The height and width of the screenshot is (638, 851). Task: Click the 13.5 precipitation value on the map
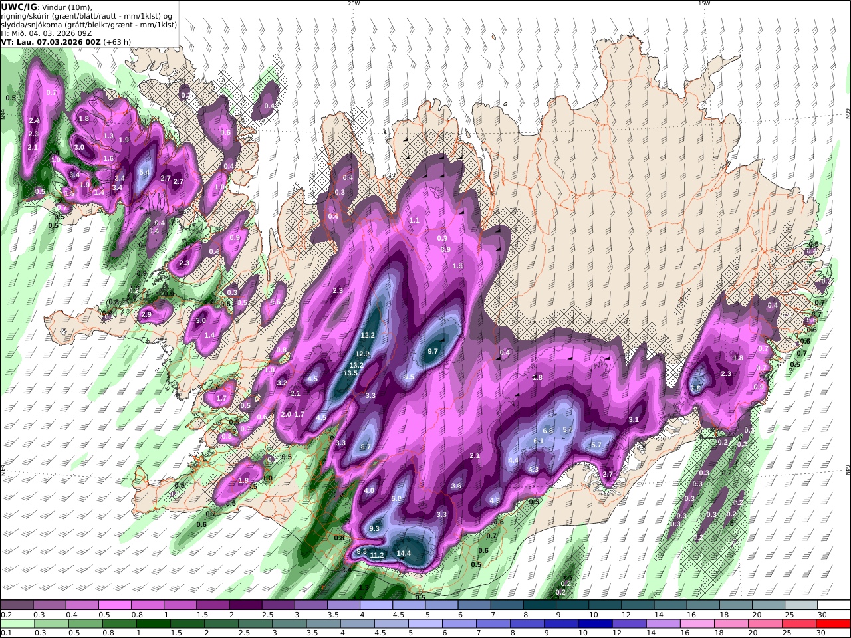pos(350,373)
